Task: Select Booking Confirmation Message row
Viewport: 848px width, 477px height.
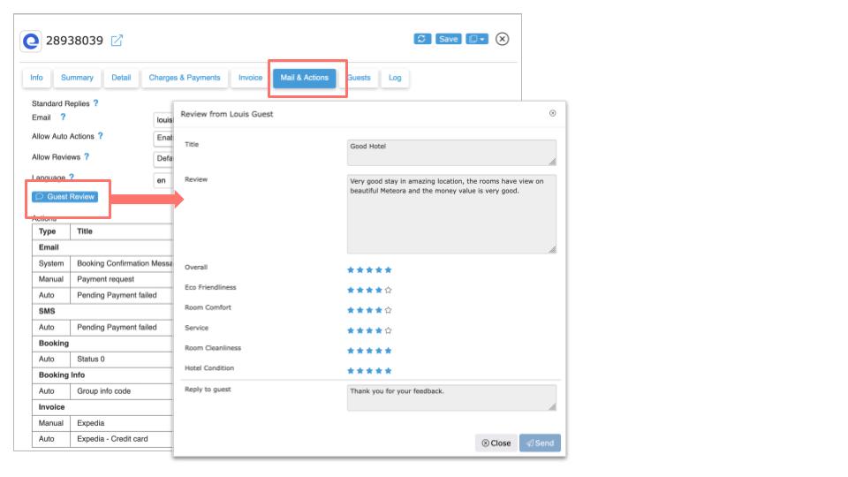Action: [x=102, y=263]
